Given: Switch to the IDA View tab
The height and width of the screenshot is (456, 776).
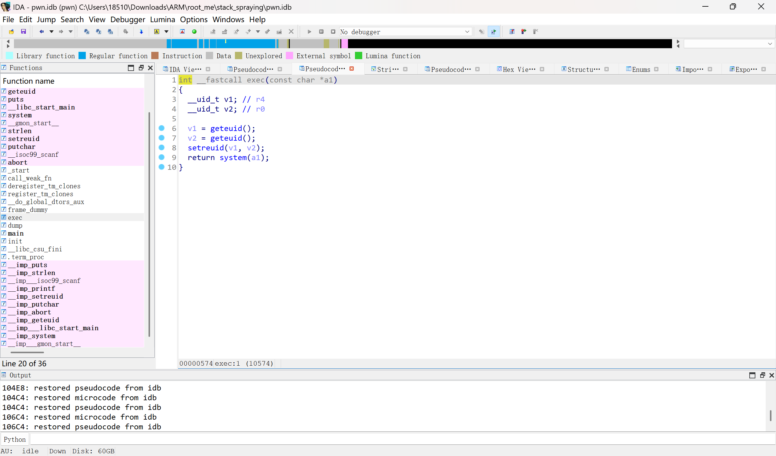Looking at the screenshot, I should tap(185, 69).
